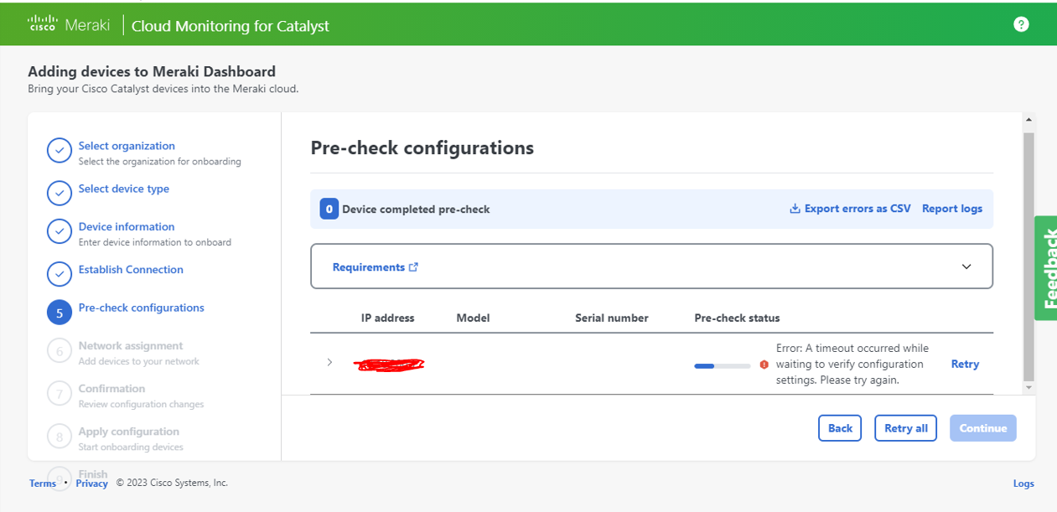Click the Back button
The image size is (1057, 512).
(x=839, y=427)
